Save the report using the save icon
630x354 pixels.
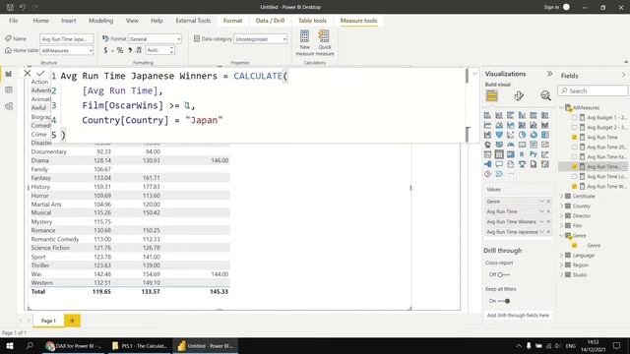(x=11, y=7)
